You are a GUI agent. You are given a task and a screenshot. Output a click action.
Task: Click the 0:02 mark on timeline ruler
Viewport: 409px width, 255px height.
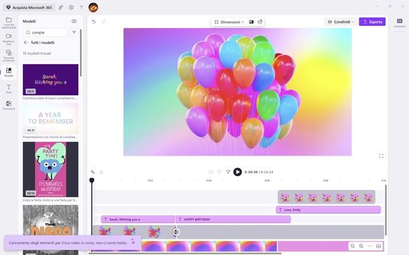click(150, 180)
